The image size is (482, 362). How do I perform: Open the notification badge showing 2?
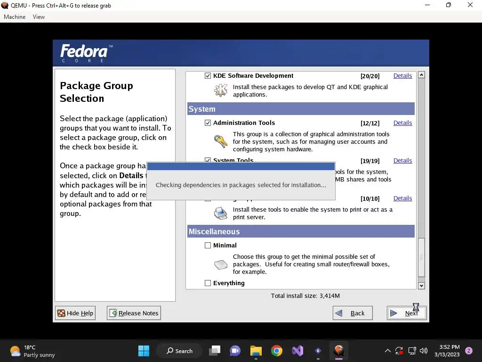coord(469,351)
